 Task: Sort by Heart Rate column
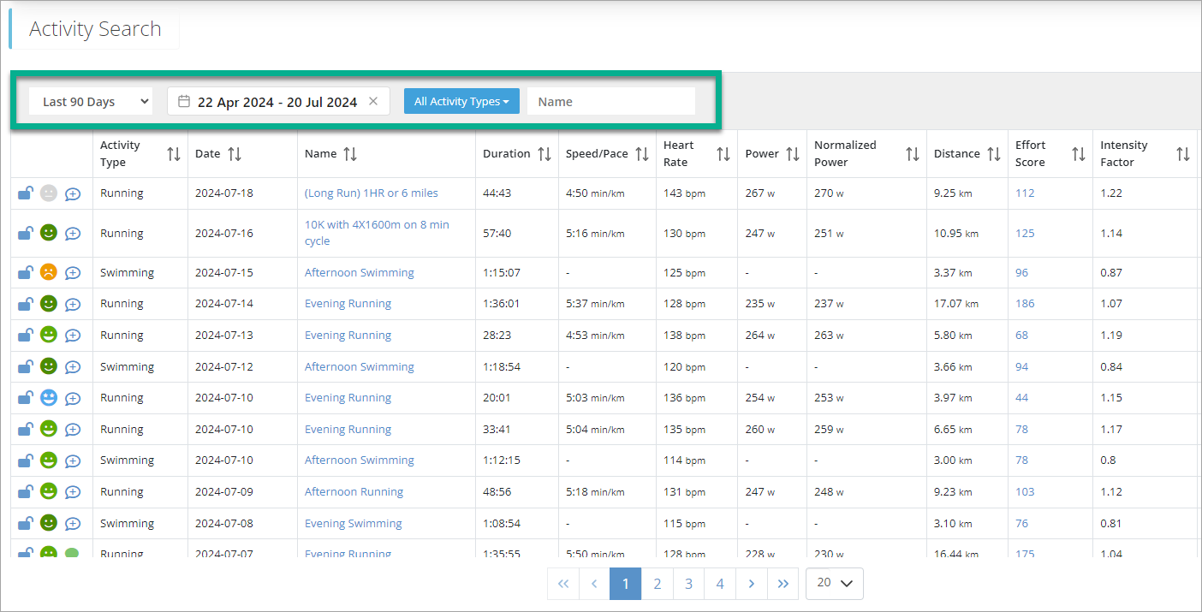pos(723,154)
